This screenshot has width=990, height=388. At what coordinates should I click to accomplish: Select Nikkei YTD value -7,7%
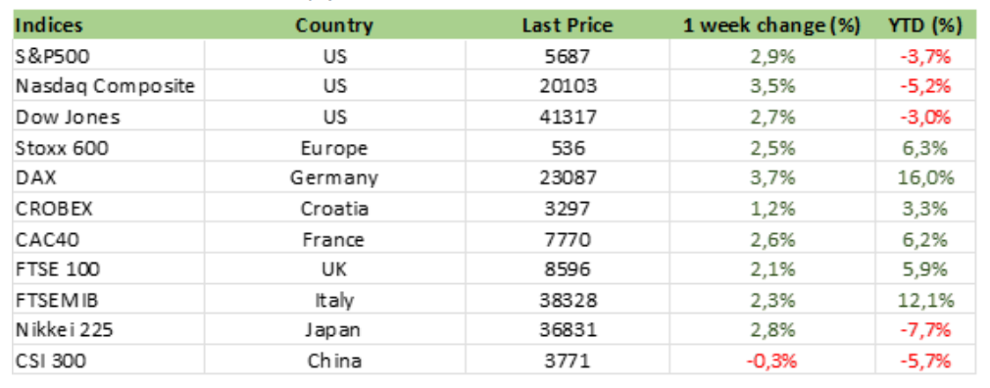point(925,330)
